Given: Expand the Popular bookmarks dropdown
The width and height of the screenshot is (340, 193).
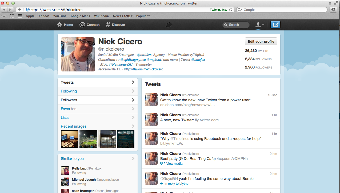Looking at the screenshot, I should click(143, 16).
